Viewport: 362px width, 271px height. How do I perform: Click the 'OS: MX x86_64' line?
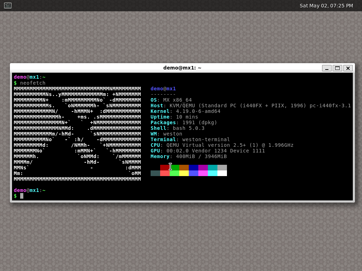click(x=171, y=100)
